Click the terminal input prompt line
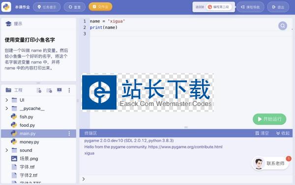The height and width of the screenshot is (185, 295). (186, 179)
